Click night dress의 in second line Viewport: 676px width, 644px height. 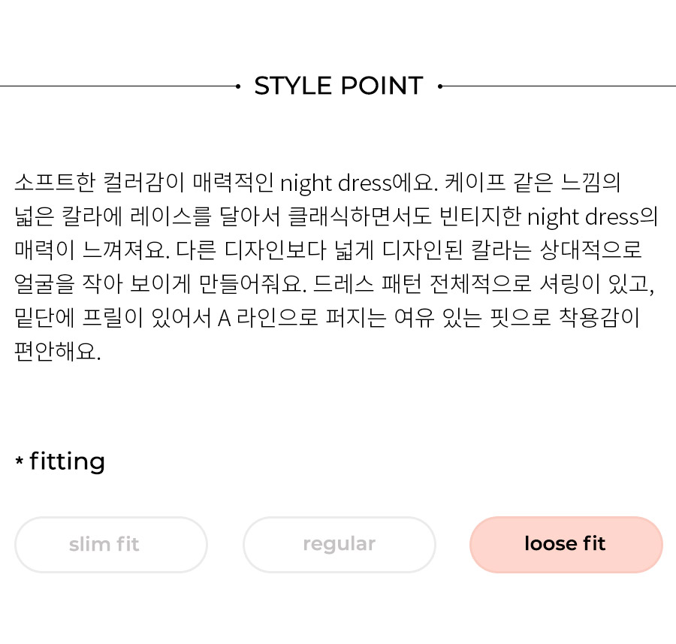pos(593,216)
